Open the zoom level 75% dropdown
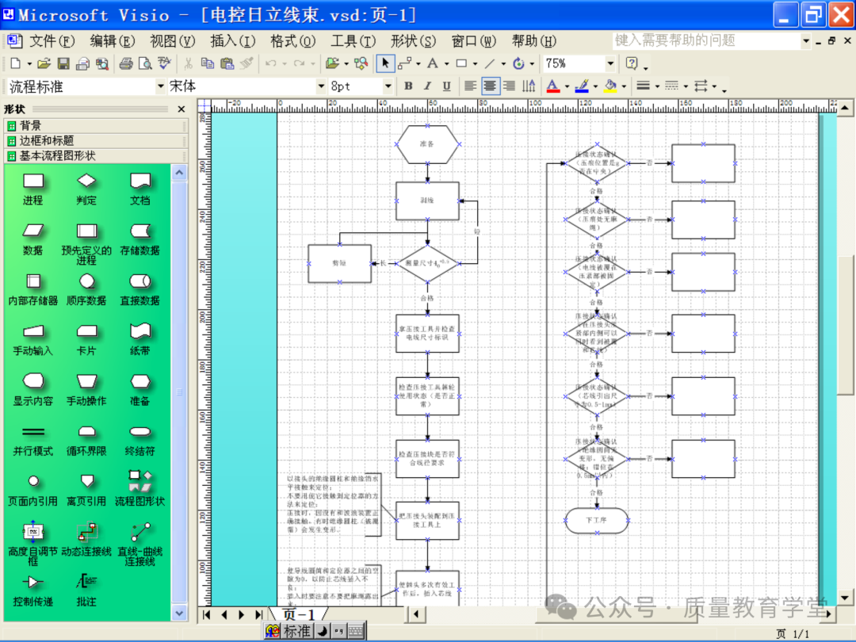This screenshot has height=642, width=856. click(x=610, y=63)
